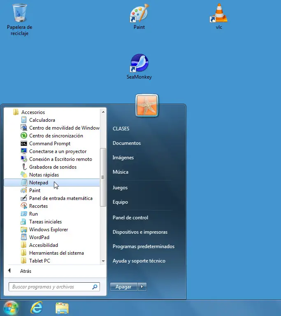Screen dimensions: 281x316
Task: Launch the Run text entry
Action: [x=33, y=214]
